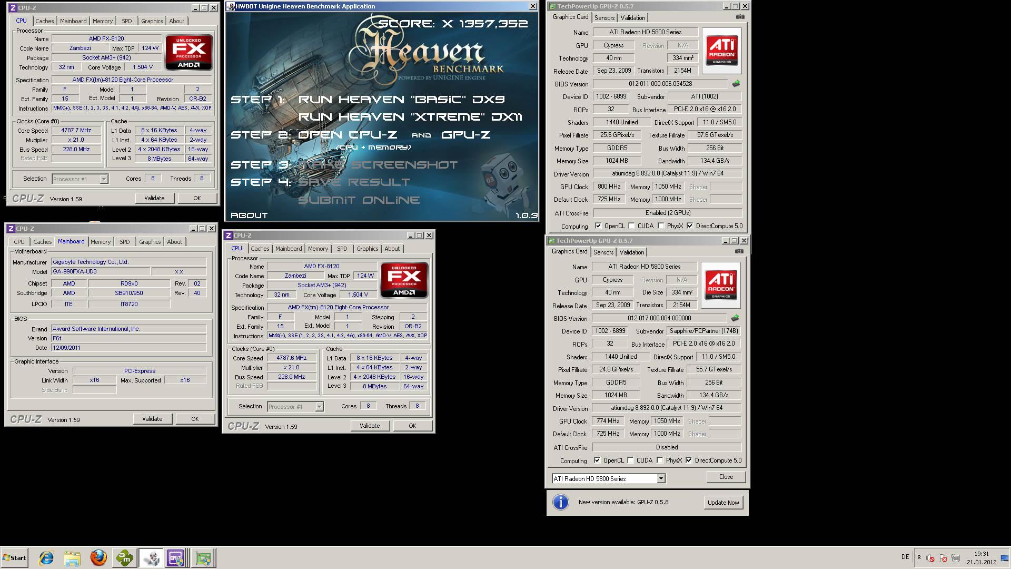Open Memory tab in Mainboard CPU-Z window
Viewport: 1011px width, 569px height.
[101, 242]
